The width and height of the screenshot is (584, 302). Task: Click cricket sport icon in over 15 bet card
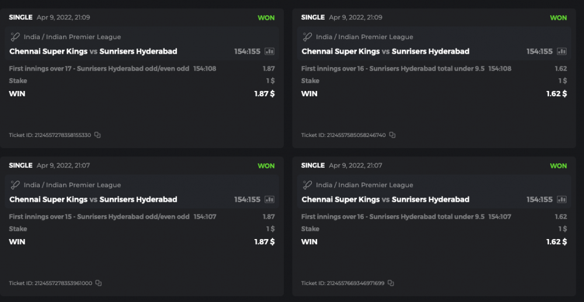point(15,185)
